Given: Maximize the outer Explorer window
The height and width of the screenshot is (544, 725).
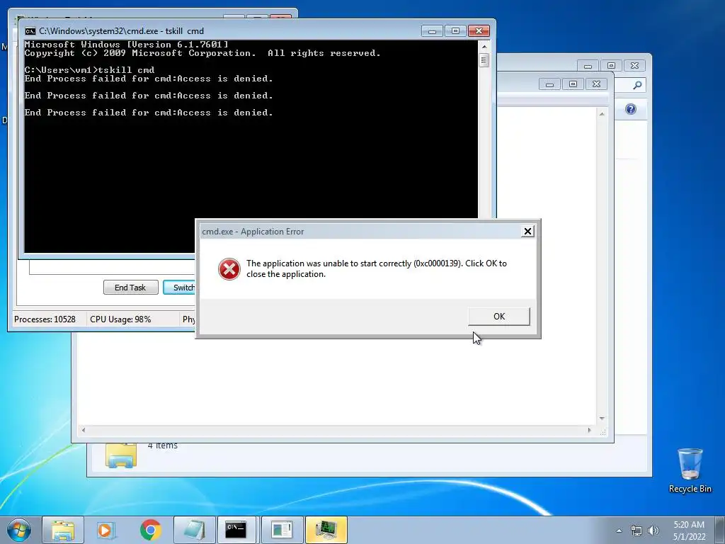Looking at the screenshot, I should tap(611, 66).
